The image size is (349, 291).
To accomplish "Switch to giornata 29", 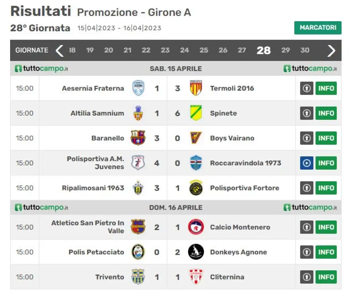I will 285,50.
